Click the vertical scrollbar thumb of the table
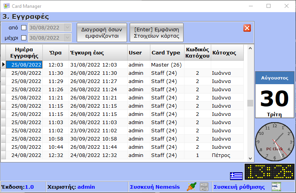This screenshot has width=296, height=193. pos(250,103)
